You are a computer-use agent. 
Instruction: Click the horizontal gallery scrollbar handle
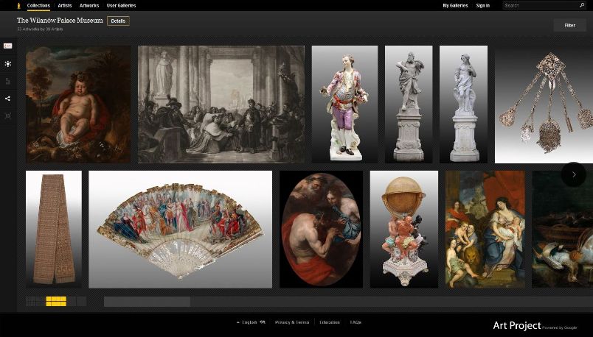pos(147,302)
